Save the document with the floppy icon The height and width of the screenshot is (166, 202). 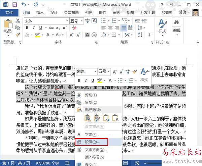(15, 5)
